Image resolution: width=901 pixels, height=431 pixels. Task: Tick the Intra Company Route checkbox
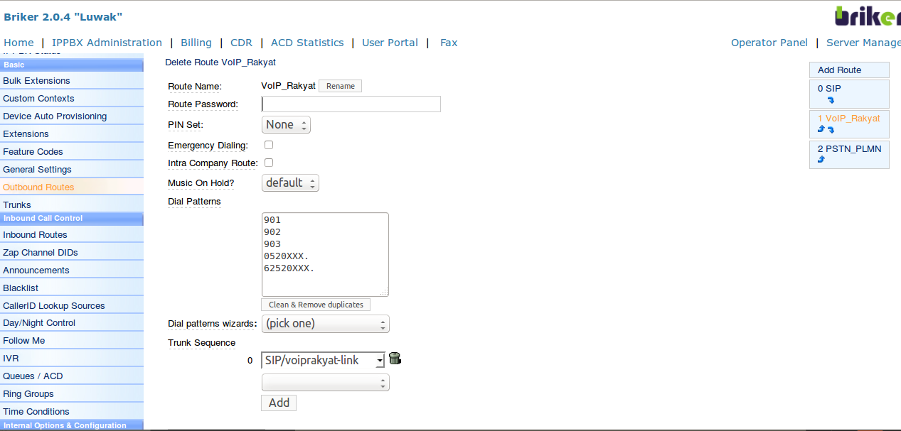pos(269,163)
